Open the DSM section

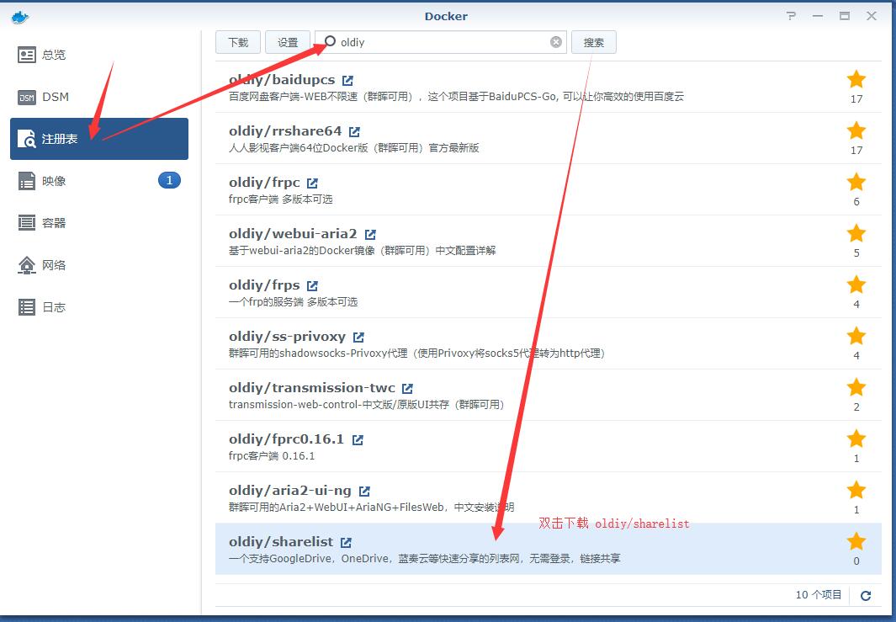99,97
